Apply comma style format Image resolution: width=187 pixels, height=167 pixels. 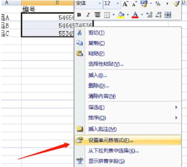pyautogui.click(x=167, y=4)
